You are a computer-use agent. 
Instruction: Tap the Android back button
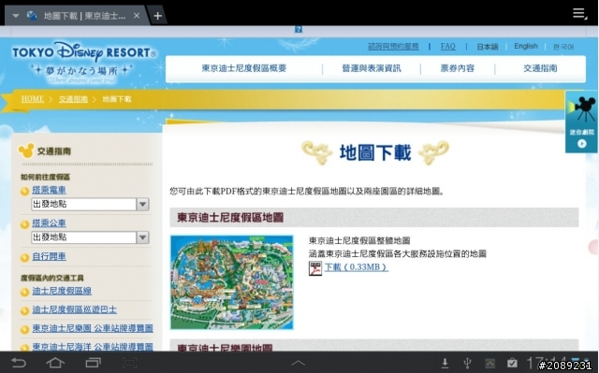[x=19, y=363]
